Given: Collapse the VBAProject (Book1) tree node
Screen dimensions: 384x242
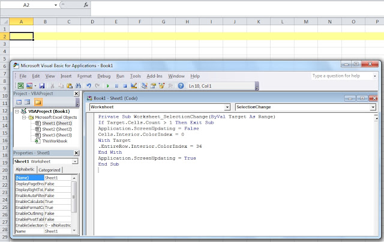Looking at the screenshot, I should pos(17,112).
